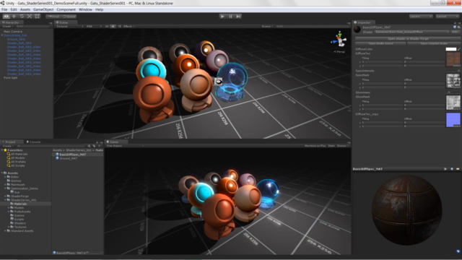Open the Window menu
Viewport: 462px width, 260px height.
85,9
